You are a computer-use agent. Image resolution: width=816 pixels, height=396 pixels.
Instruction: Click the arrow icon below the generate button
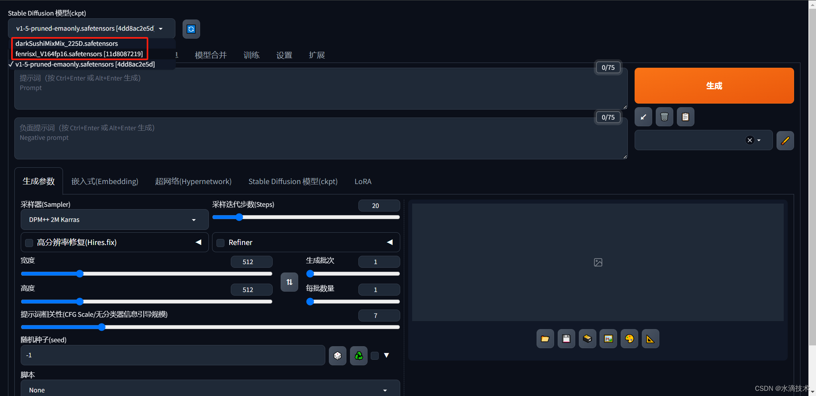(x=643, y=117)
